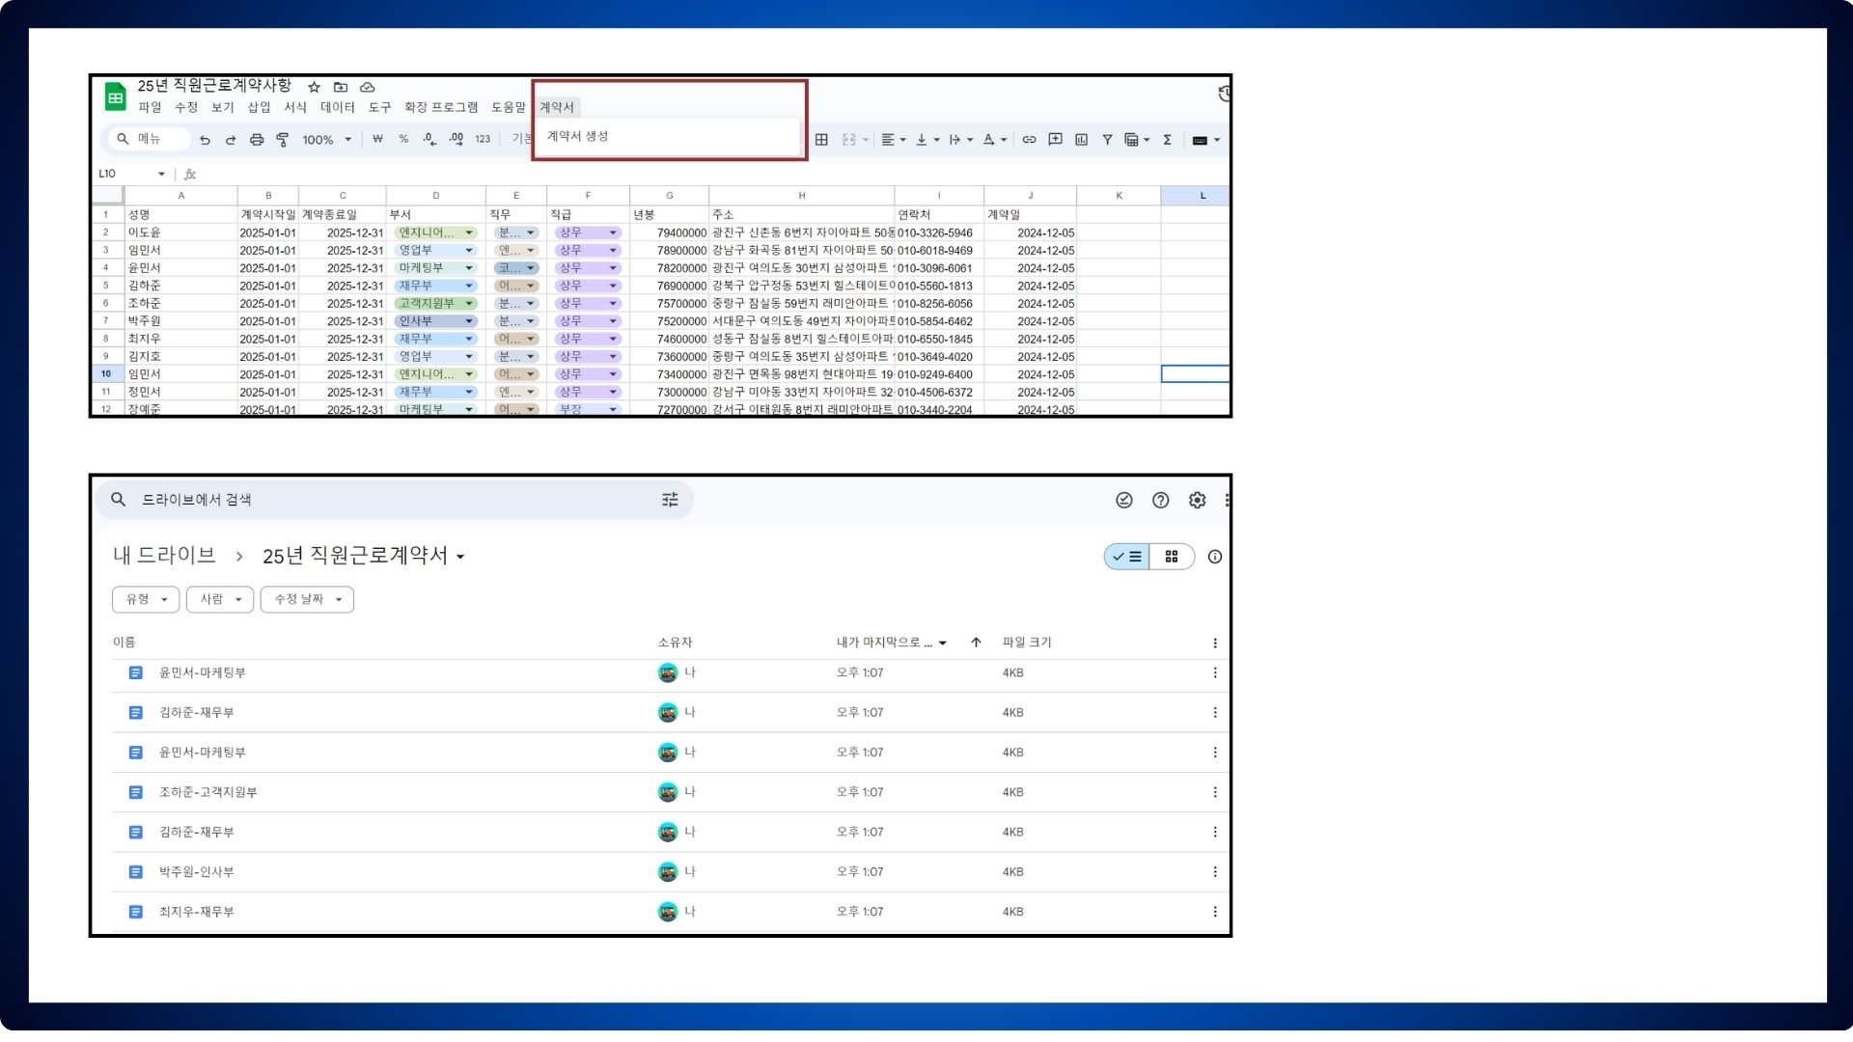Select the paint format tool
Screen dimensions: 1853x1042
283,140
